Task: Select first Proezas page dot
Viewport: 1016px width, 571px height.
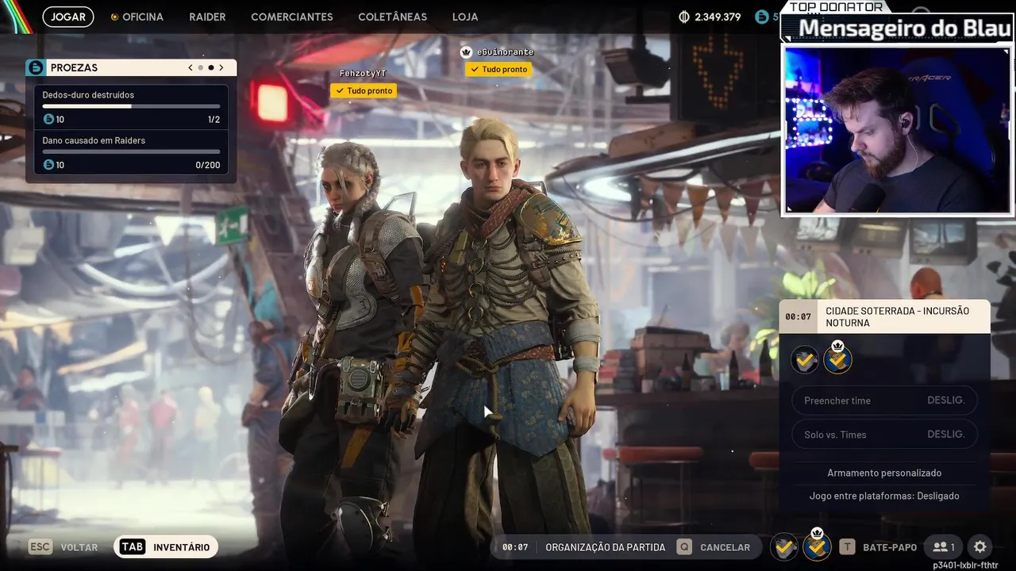Action: [x=201, y=67]
